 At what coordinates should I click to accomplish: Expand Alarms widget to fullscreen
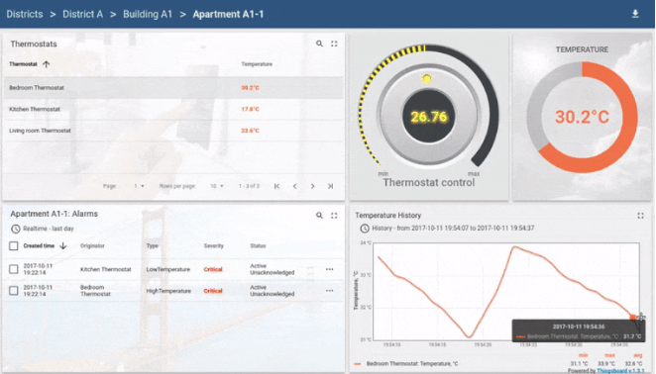pos(334,216)
